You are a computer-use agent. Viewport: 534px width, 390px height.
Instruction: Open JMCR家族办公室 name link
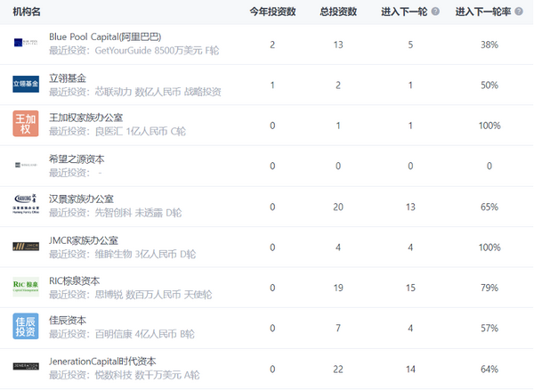point(84,240)
